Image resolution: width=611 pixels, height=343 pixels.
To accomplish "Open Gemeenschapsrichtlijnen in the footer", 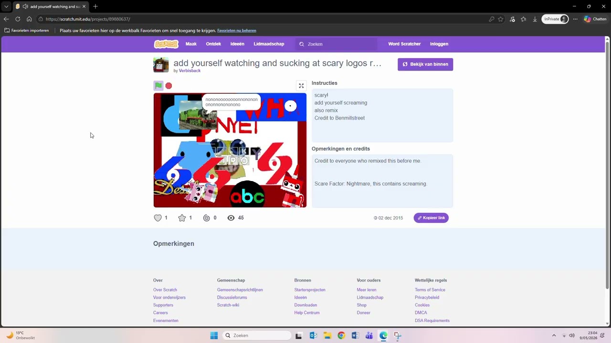I will pos(240,290).
